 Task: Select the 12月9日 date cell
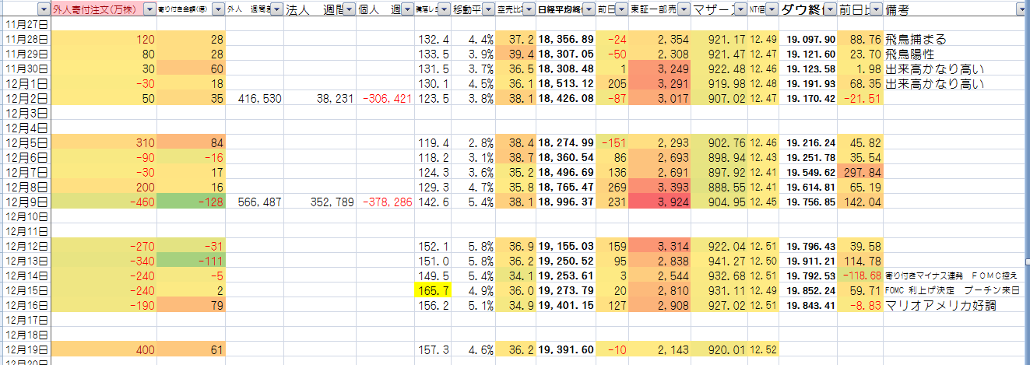[26, 202]
